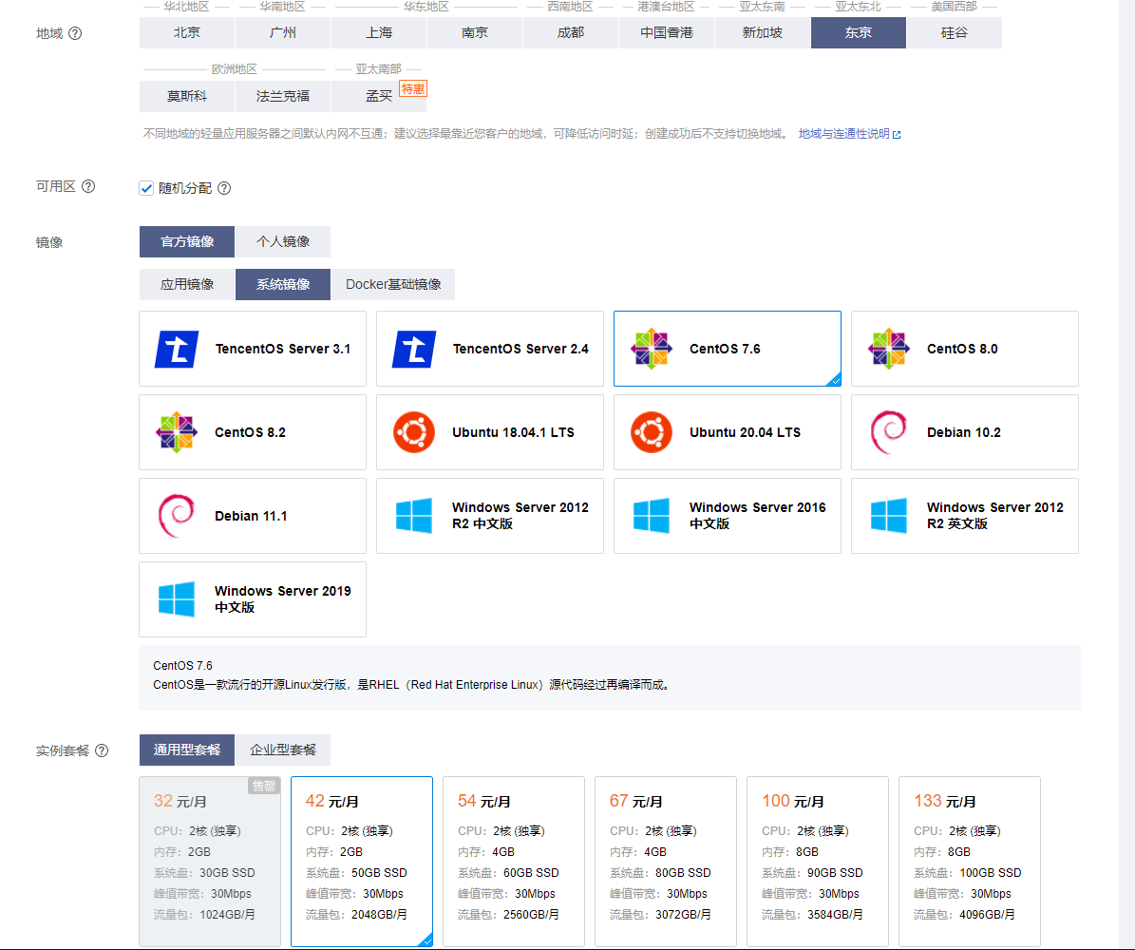This screenshot has height=950, width=1135.
Task: Switch to the 应用镜像 tab
Action: (x=187, y=284)
